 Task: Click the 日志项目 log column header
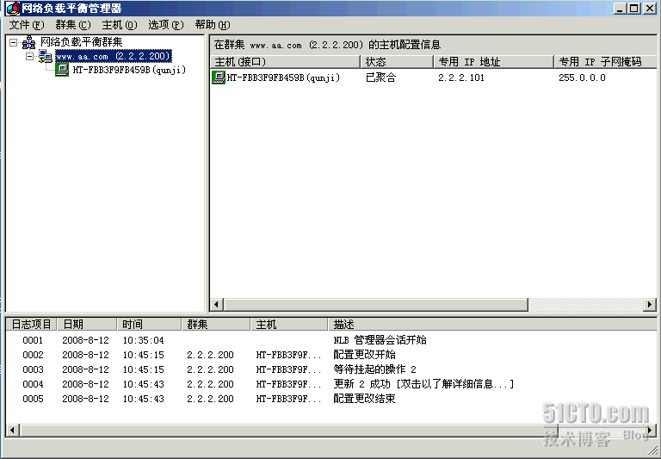(31, 325)
